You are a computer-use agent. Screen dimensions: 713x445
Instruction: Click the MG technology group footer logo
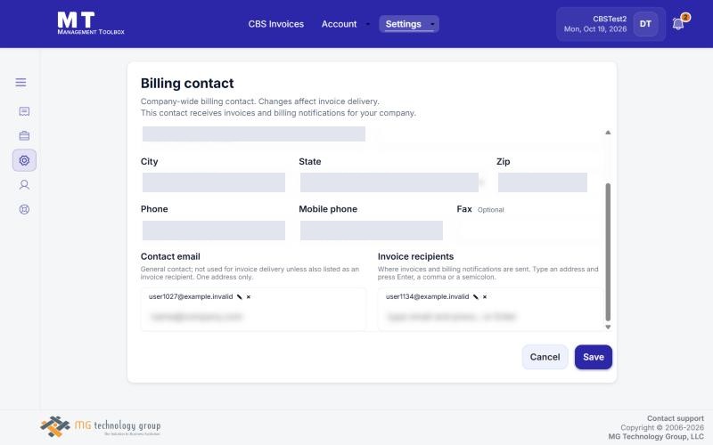point(101,426)
